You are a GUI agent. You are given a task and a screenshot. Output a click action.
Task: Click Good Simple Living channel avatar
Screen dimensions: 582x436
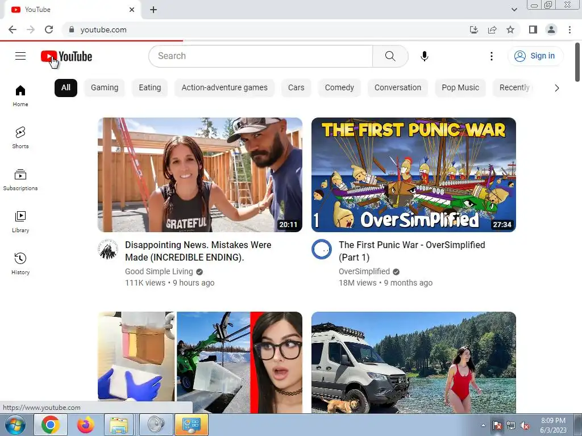(108, 249)
